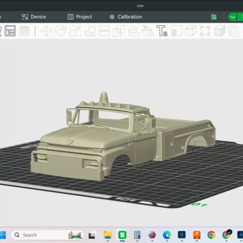The width and height of the screenshot is (243, 243).
Task: Select the Lay on Face tool
Action: (x=90, y=31)
